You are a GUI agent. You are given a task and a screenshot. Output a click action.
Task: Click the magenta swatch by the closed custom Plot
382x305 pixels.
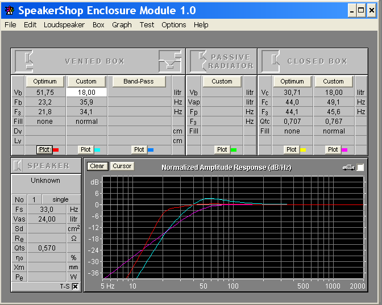tap(344, 150)
